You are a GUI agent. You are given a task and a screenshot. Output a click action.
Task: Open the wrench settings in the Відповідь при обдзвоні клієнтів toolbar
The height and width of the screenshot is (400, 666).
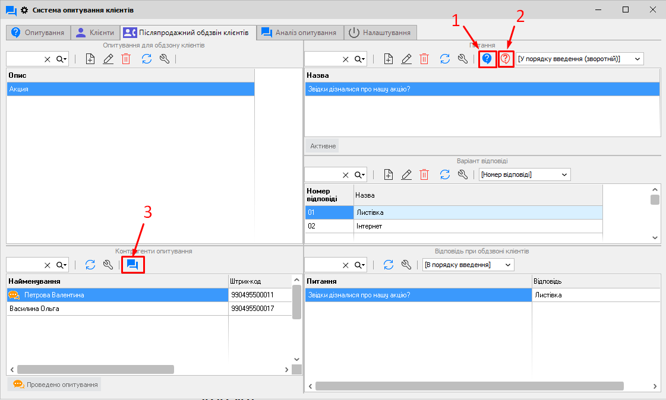pyautogui.click(x=406, y=265)
